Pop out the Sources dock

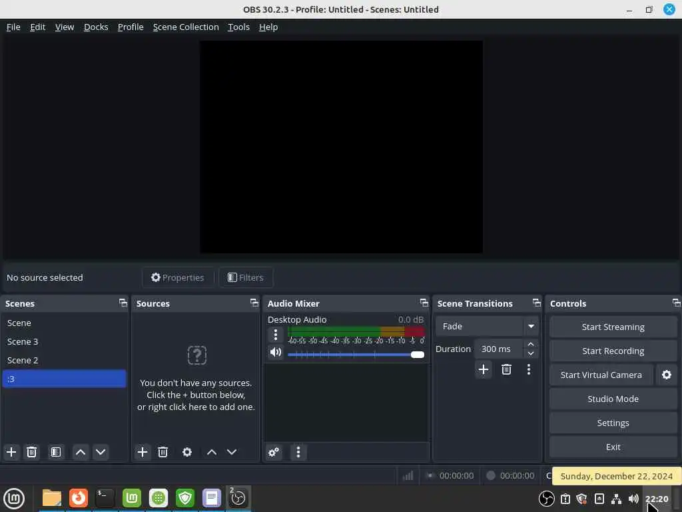pos(254,303)
